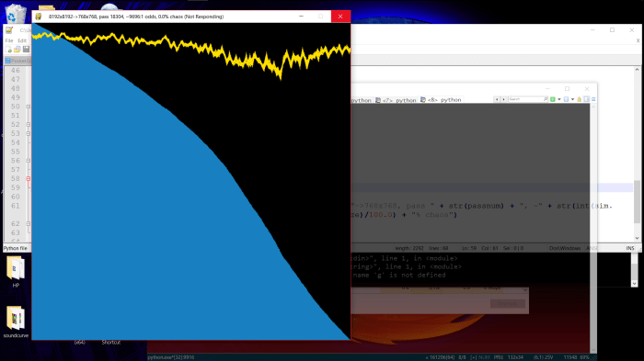Click ConEmu search magnifier icon
Image resolution: width=644 pixels, height=361 pixels.
point(546,99)
